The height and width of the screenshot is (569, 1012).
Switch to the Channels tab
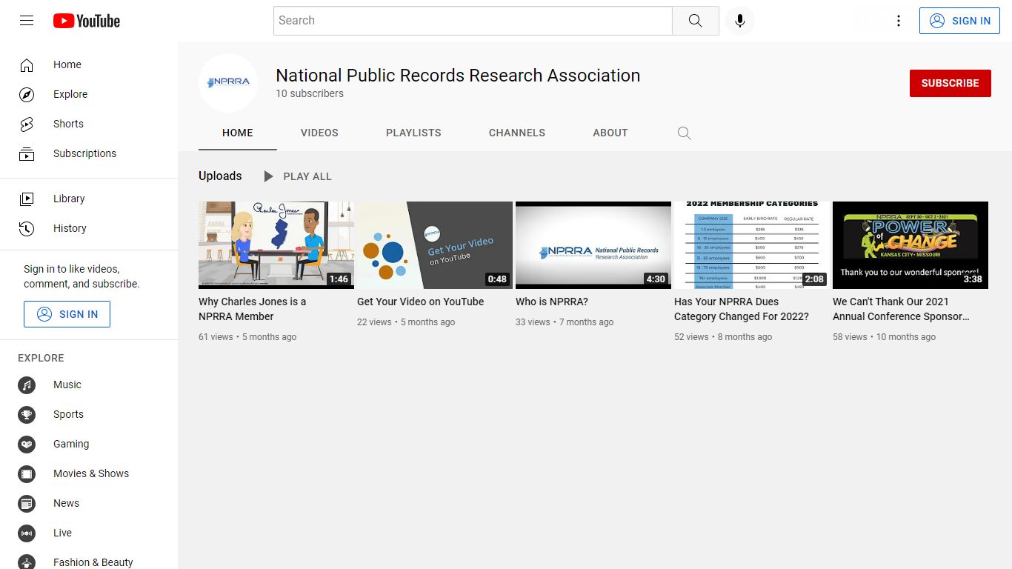[517, 133]
